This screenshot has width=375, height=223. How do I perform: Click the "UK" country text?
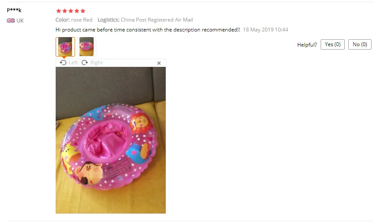(x=20, y=21)
